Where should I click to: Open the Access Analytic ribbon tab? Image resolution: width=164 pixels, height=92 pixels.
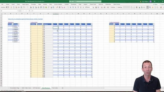[x=58, y=4]
